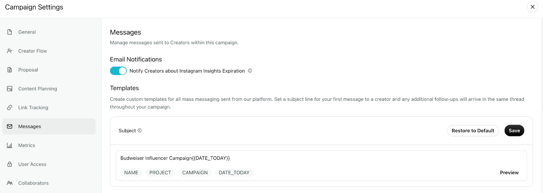Open the Content Planning settings section
543x193 pixels.
[x=49, y=89]
